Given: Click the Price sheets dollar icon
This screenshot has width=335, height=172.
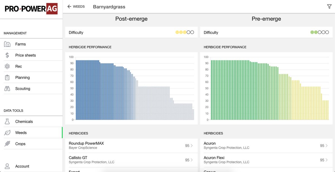Looking at the screenshot, I should [x=7, y=55].
